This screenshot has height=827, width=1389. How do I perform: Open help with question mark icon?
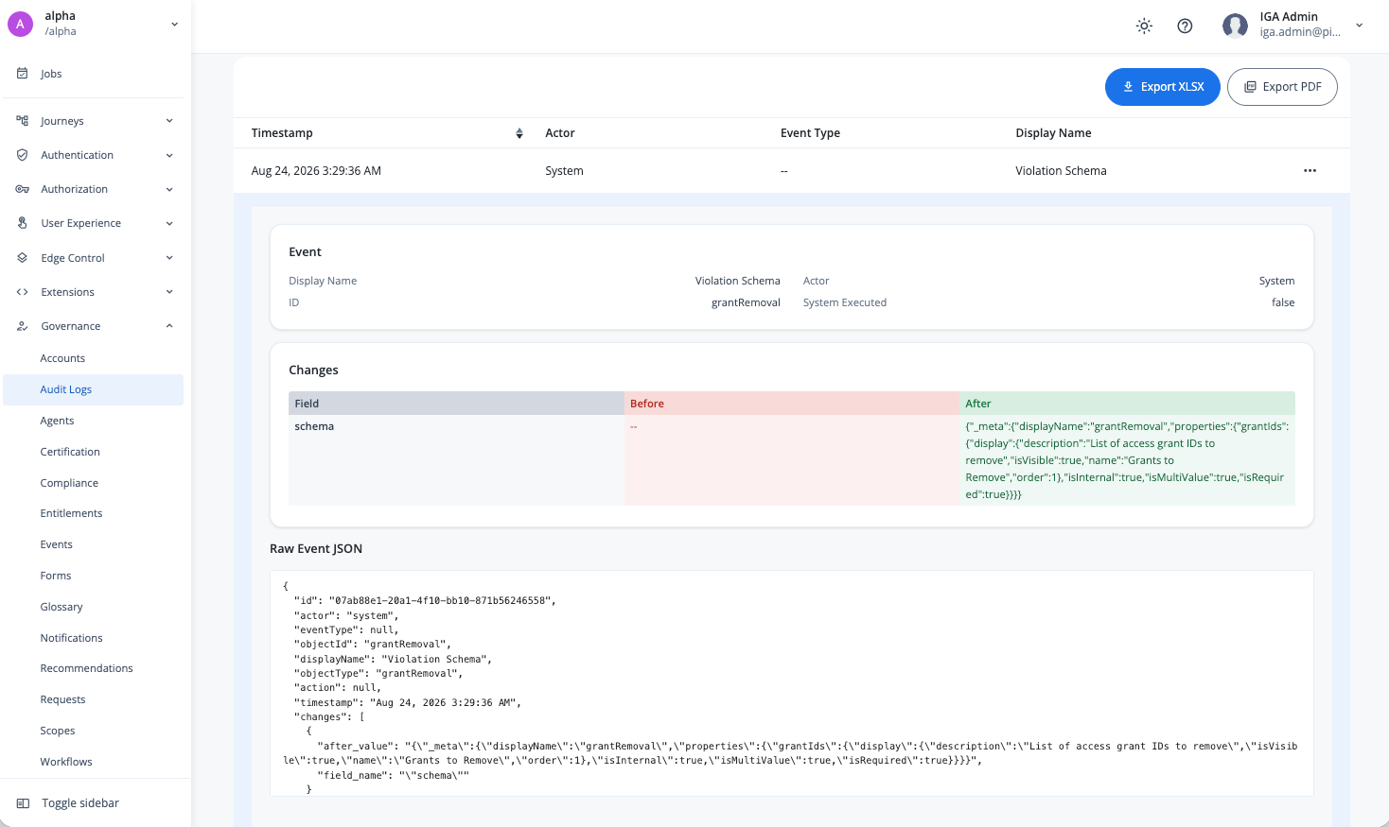pyautogui.click(x=1185, y=26)
